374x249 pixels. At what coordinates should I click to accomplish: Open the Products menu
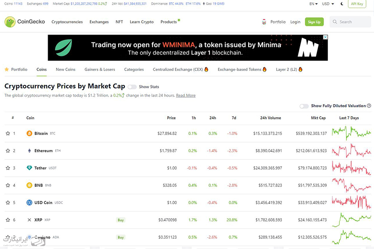pyautogui.click(x=169, y=22)
